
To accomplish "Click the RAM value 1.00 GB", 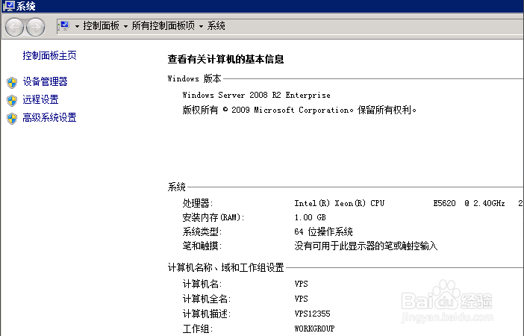I will pos(310,217).
